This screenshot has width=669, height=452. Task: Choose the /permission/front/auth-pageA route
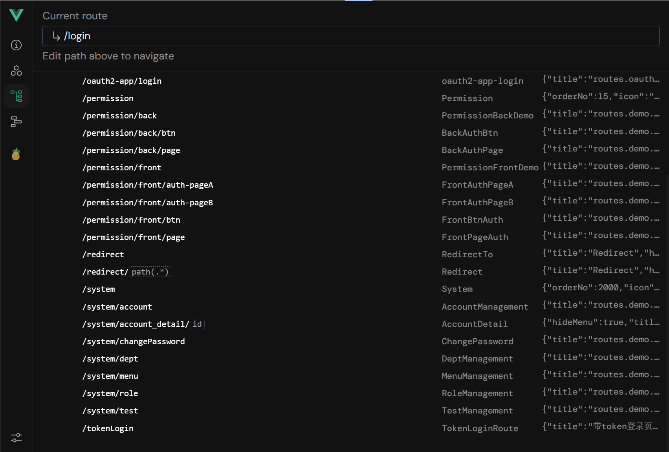(x=148, y=185)
